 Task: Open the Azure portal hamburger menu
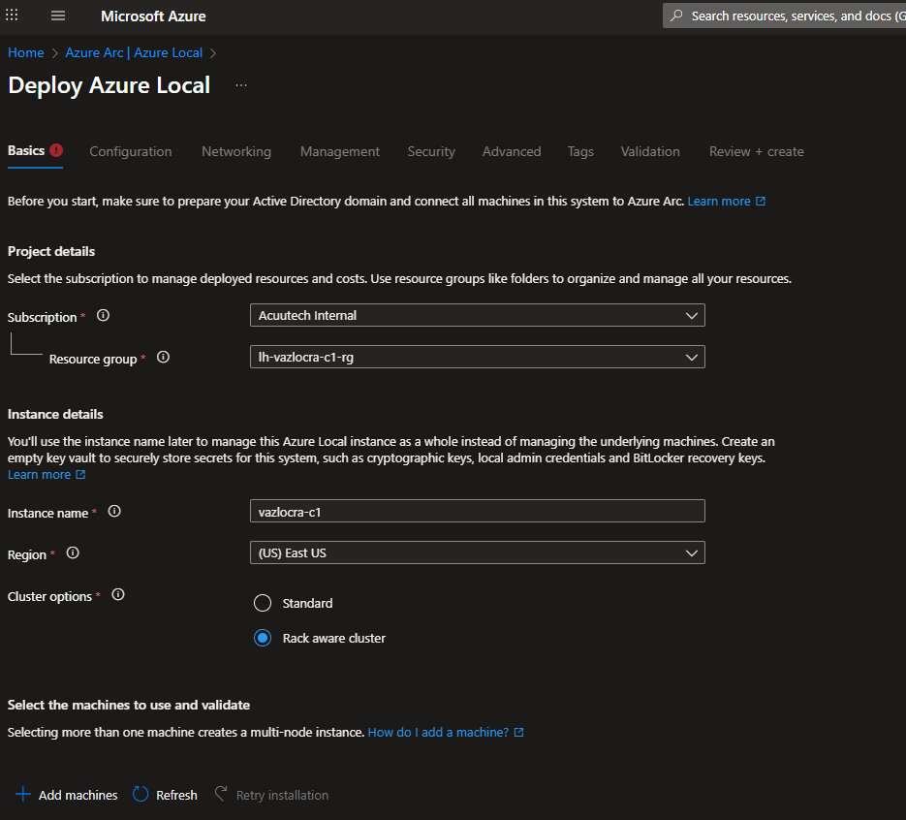click(x=58, y=16)
